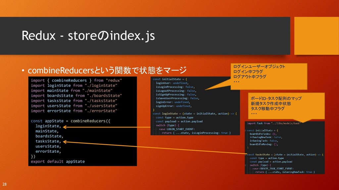Viewport: 339px width, 190px height.
Task: Click the "const tasksState = (state = initialState, action)" line
Action: (x=285, y=154)
